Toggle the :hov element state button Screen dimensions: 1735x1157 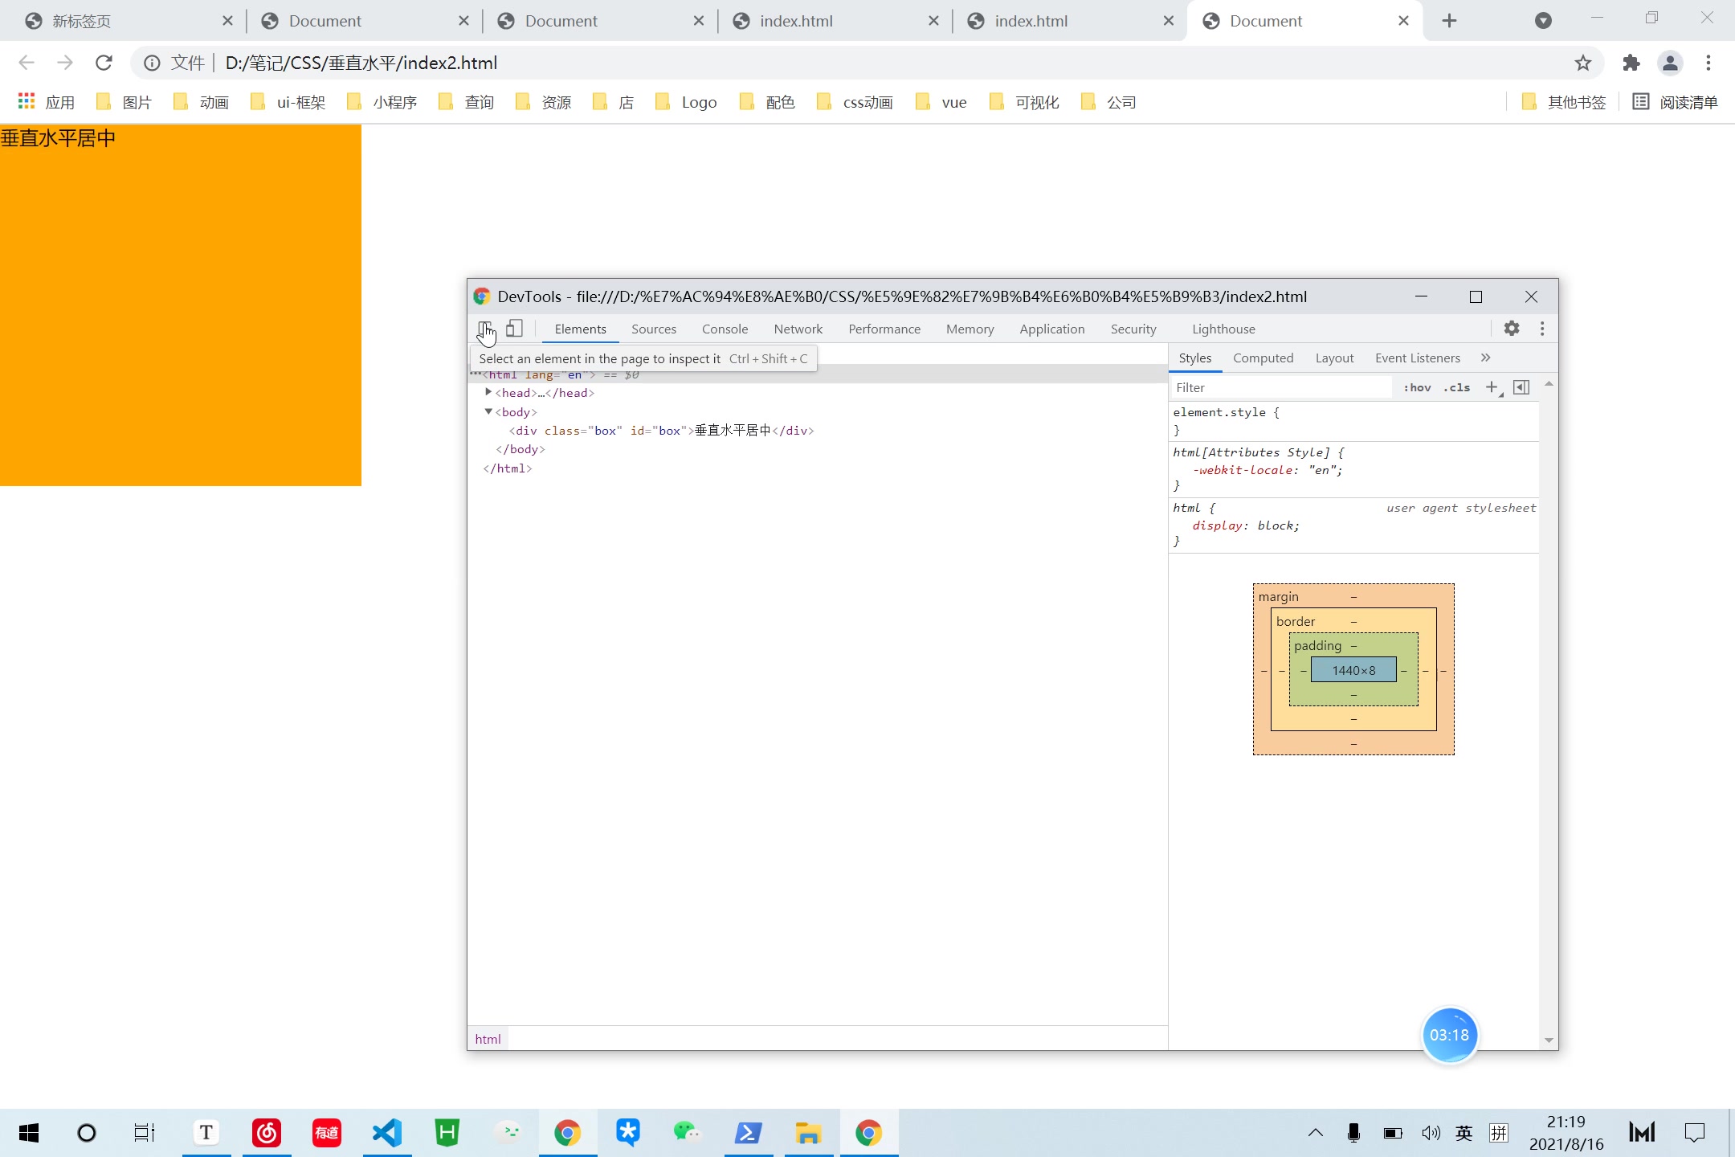(x=1417, y=387)
